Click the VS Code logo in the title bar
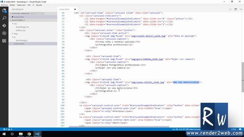Screen dimensions: 244x137 2,2
